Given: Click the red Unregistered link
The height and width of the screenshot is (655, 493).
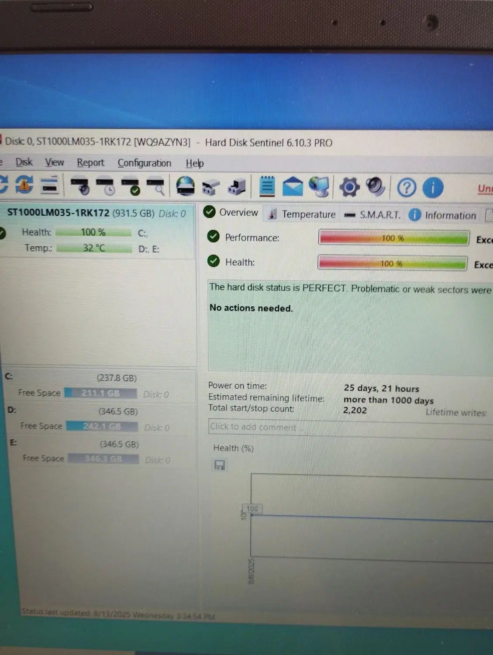Looking at the screenshot, I should tap(485, 189).
